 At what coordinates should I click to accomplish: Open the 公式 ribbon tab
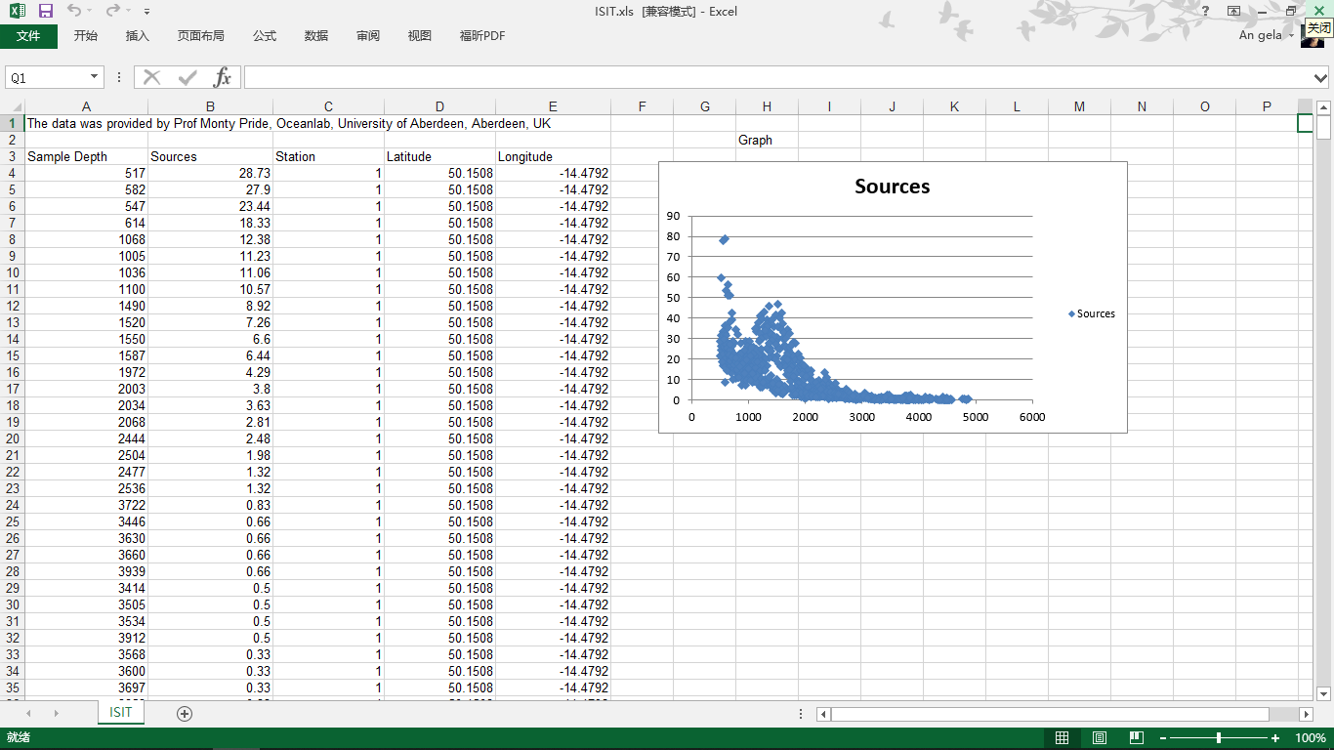(x=265, y=36)
